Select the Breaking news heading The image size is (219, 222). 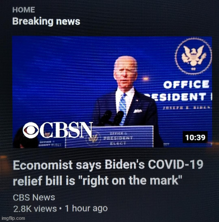tap(46, 21)
